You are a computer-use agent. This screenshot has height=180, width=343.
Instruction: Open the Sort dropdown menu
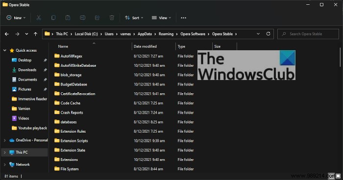[x=134, y=18]
